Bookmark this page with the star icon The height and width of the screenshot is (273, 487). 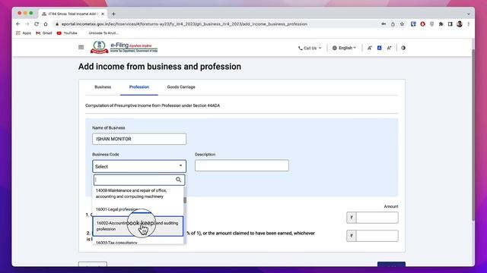(x=402, y=24)
